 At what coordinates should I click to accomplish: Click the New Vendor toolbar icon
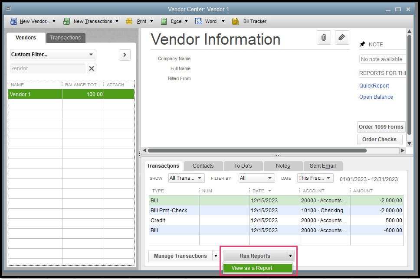pos(13,21)
